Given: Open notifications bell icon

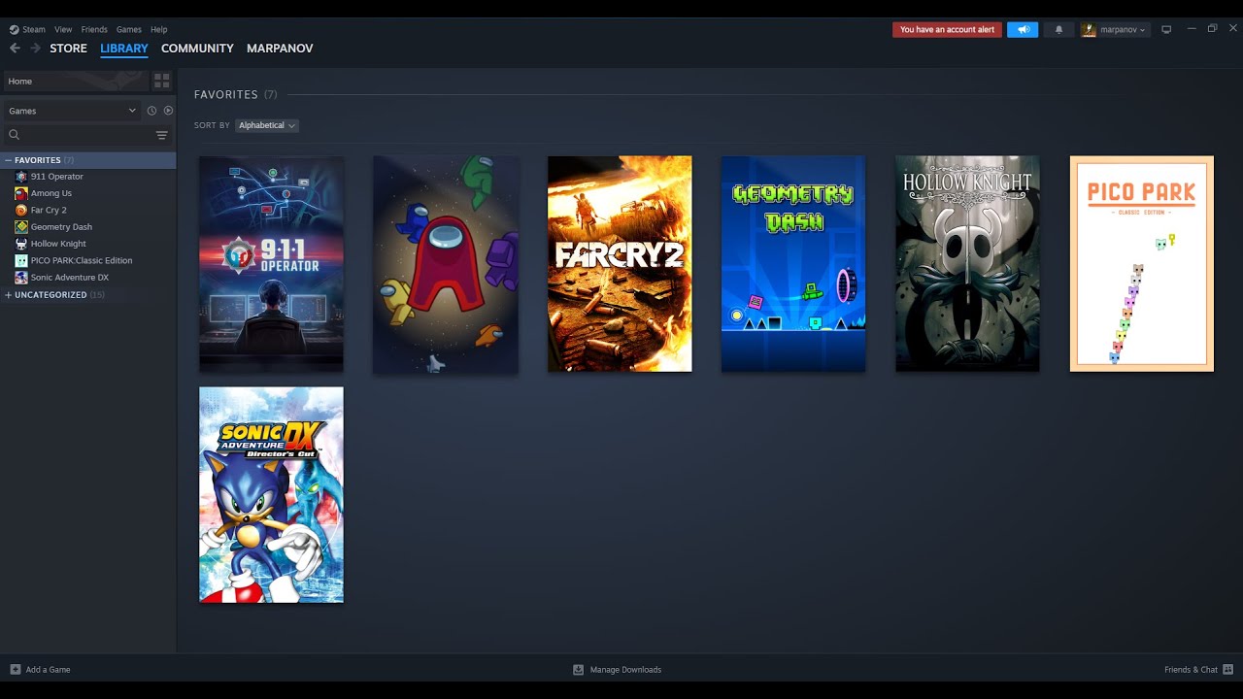Looking at the screenshot, I should click(1058, 29).
